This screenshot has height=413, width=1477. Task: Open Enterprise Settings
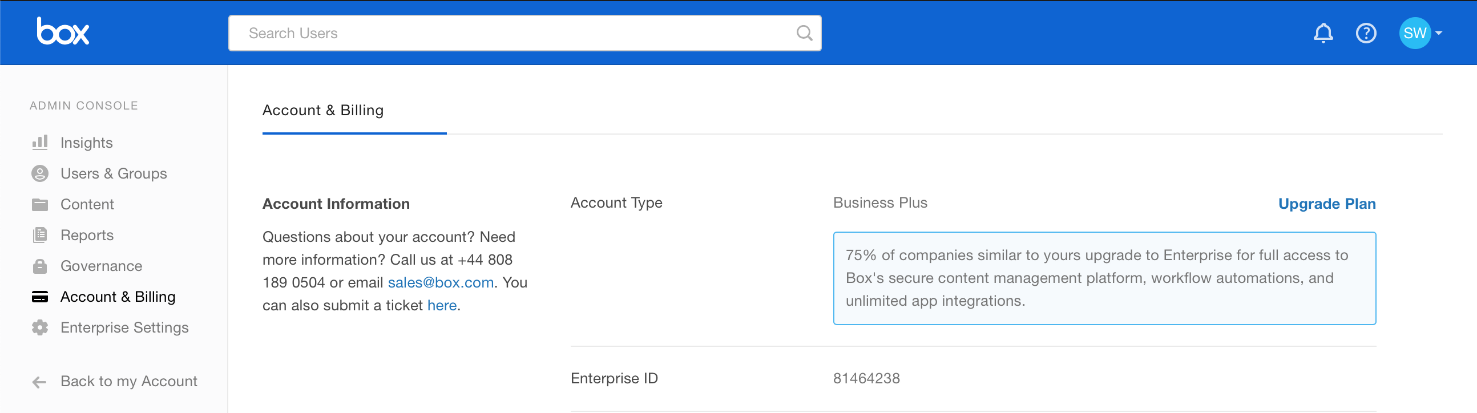[124, 327]
